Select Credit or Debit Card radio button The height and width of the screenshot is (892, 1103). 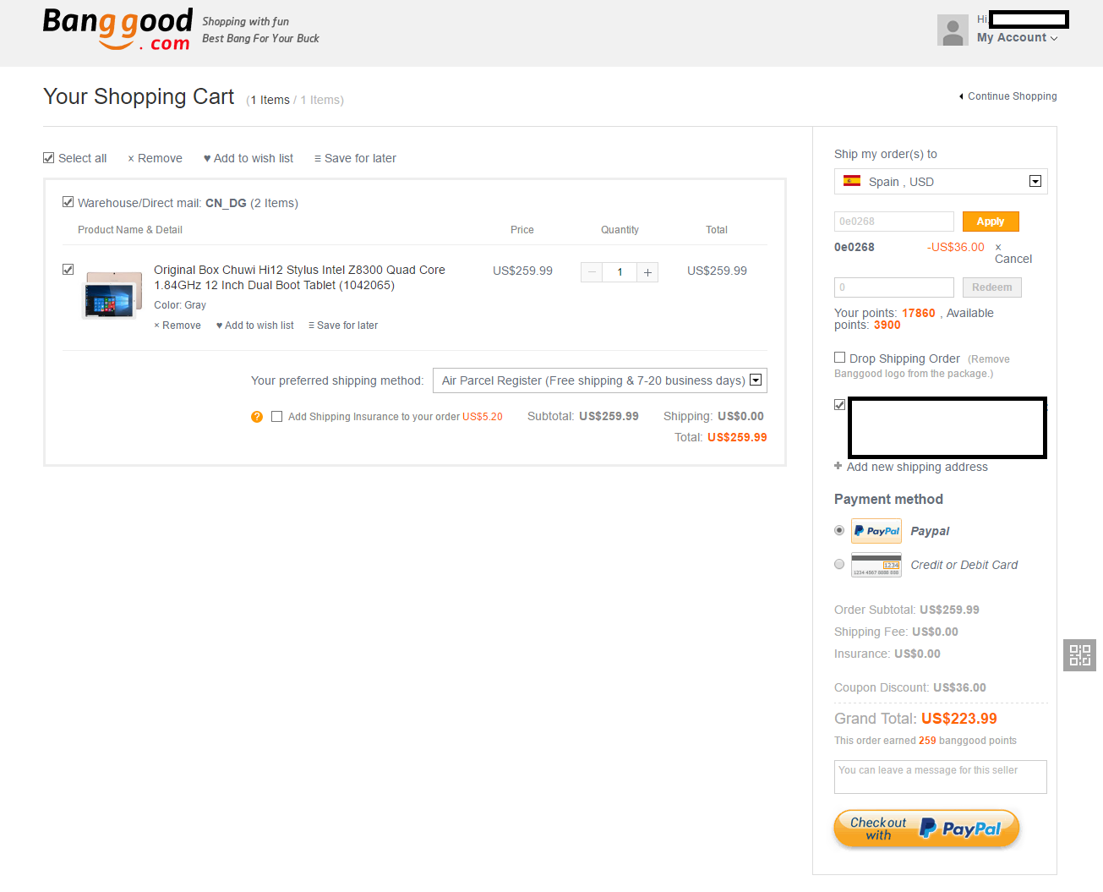coord(839,564)
